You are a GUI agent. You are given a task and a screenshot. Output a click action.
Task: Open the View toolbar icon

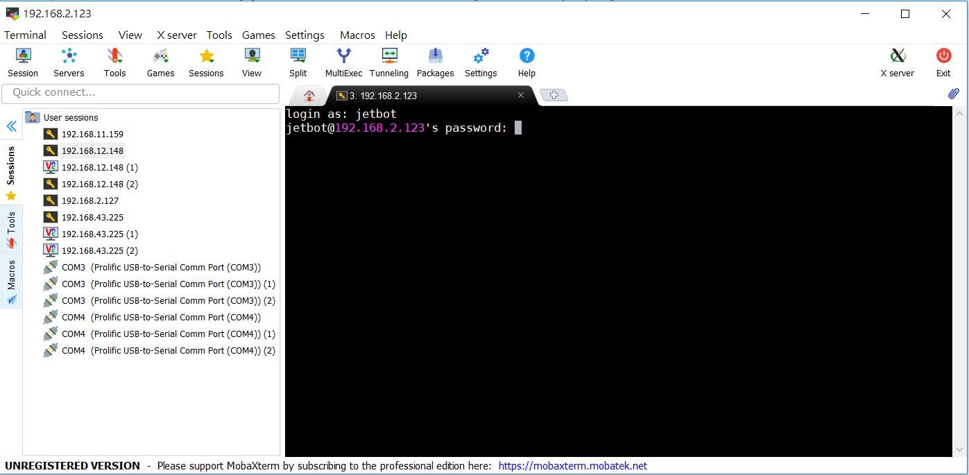click(252, 62)
